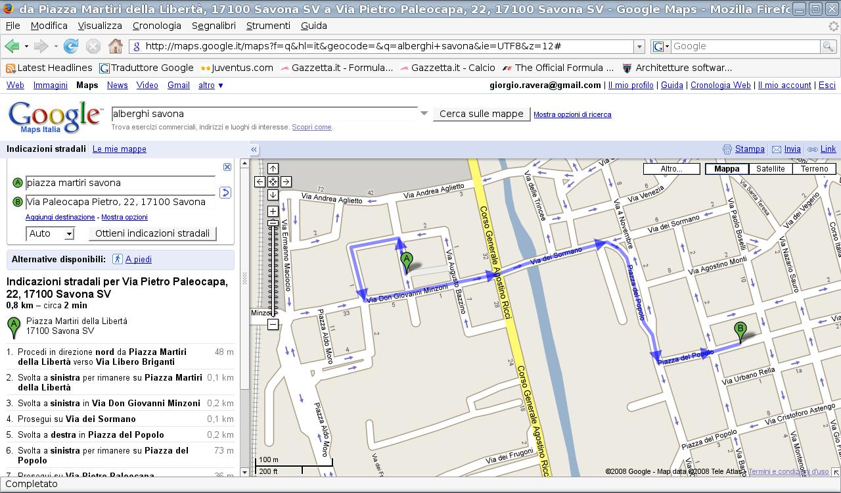Click Ottieni indicazioni stradali button
This screenshot has height=493, width=841.
pos(152,233)
